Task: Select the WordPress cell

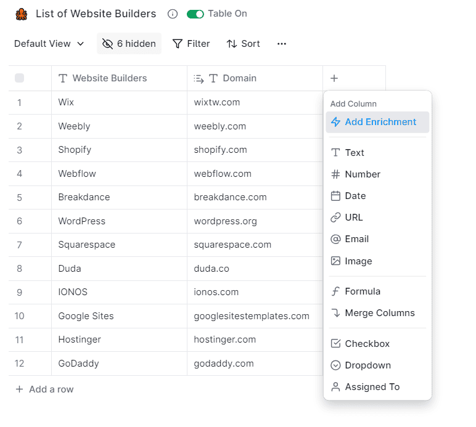Action: 119,221
